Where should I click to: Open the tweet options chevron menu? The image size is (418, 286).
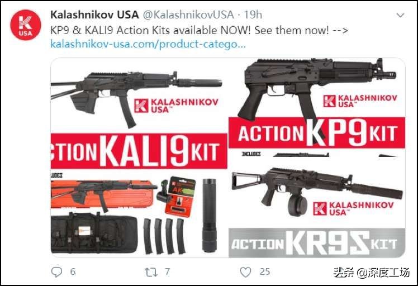(x=400, y=16)
